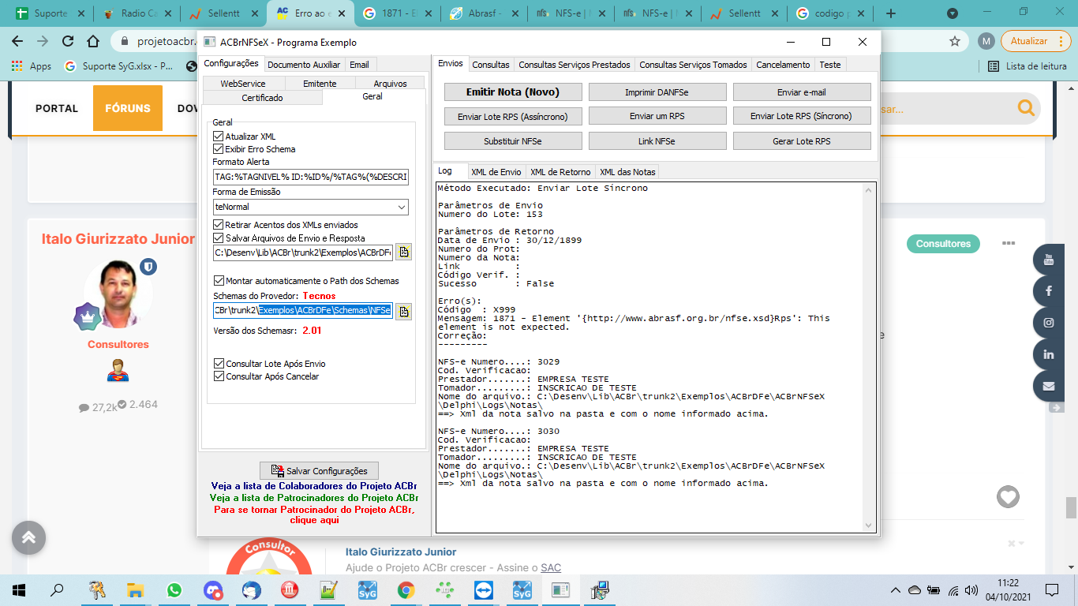
Task: Switch to the Certificado tab
Action: tap(262, 98)
